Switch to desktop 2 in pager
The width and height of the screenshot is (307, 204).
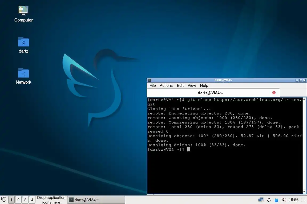point(18,200)
